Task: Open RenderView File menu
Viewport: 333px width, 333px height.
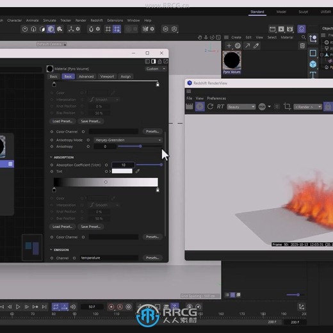Action: coord(190,99)
